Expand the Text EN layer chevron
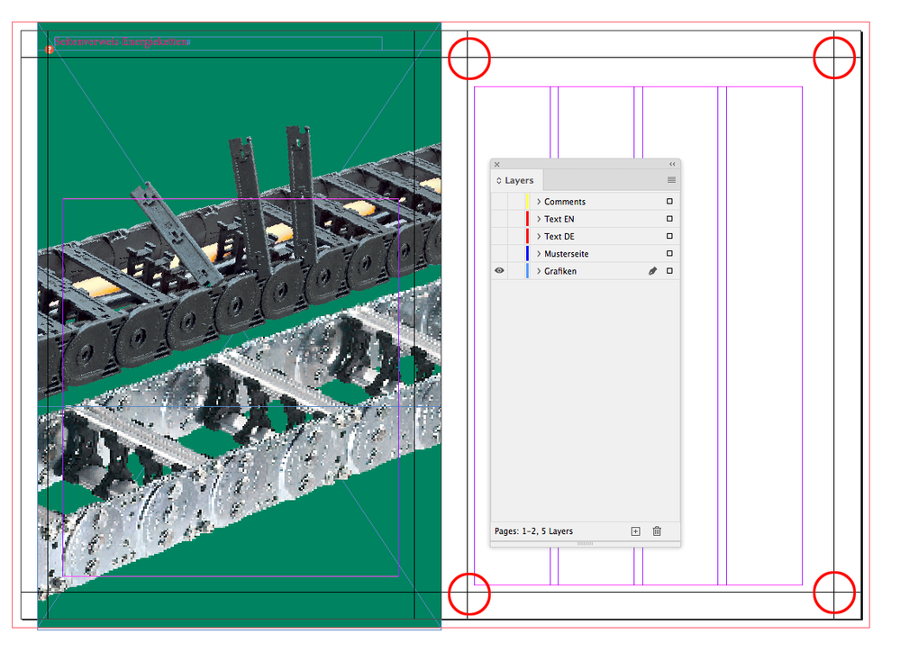This screenshot has width=900, height=652. point(539,219)
